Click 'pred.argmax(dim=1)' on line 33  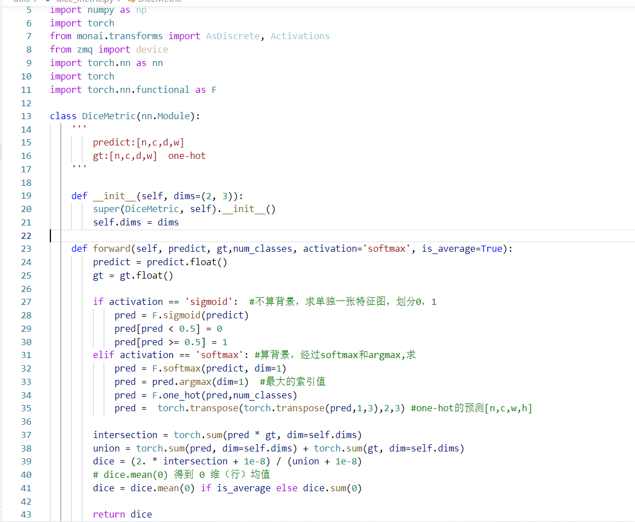click(x=200, y=382)
